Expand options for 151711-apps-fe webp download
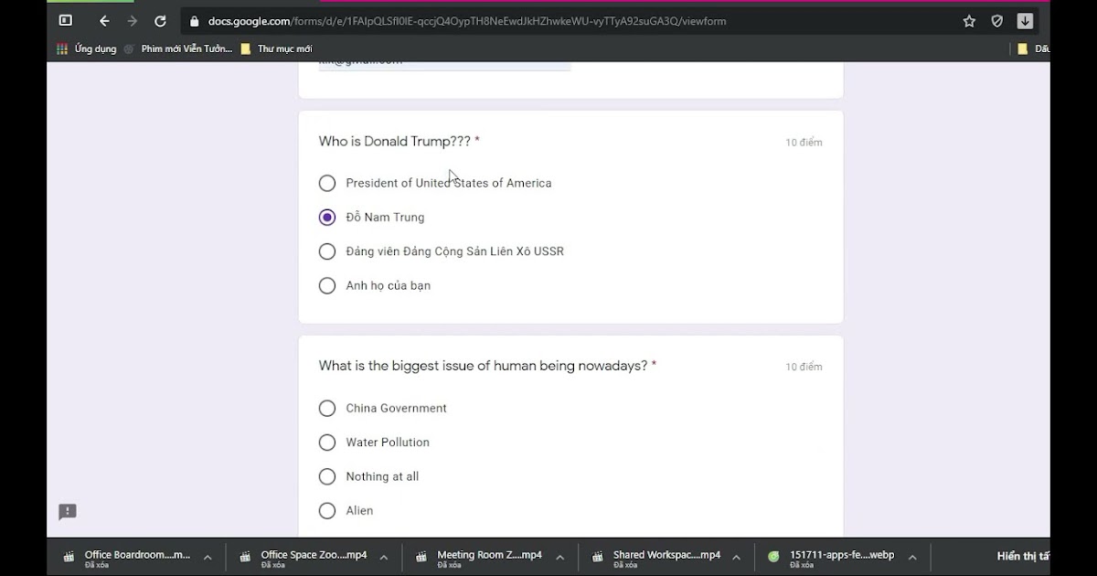Viewport: 1097px width, 576px height. (911, 558)
